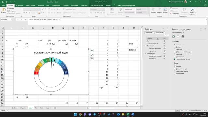Open the Параметри ряду dropdown
This screenshot has width=208, height=117.
(178, 32)
